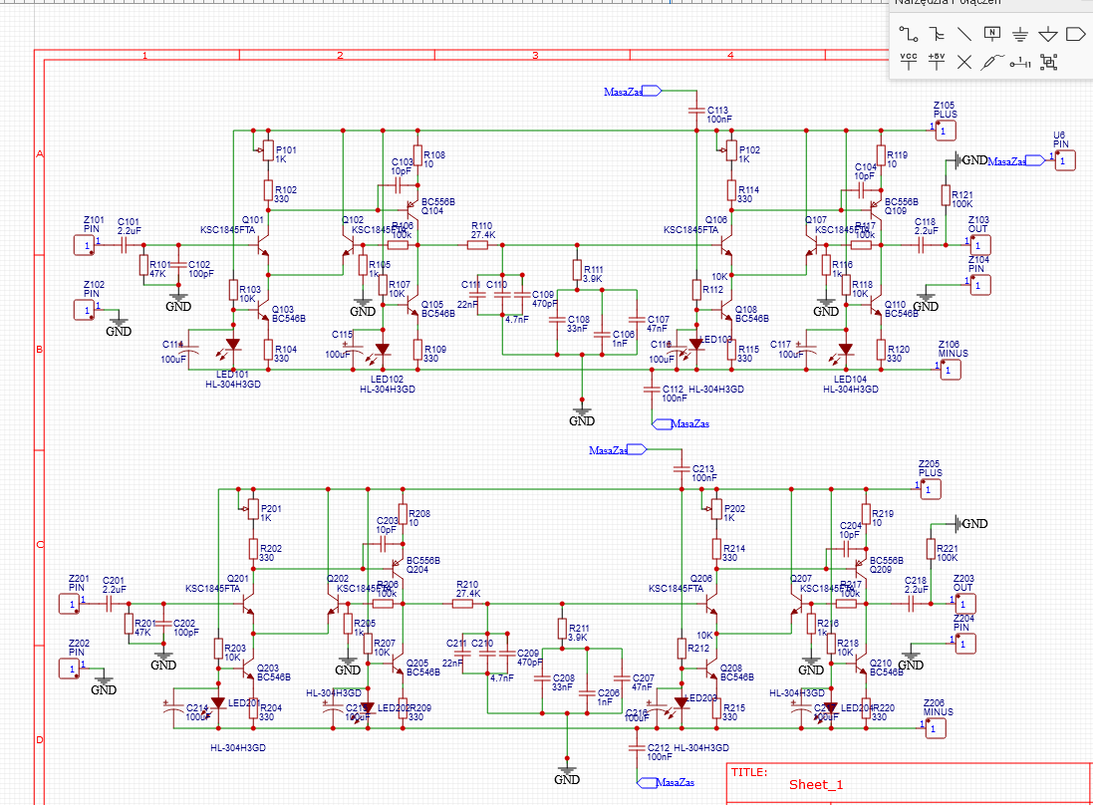The width and height of the screenshot is (1093, 805).
Task: Place the triangle ground symbol
Action: click(1047, 34)
